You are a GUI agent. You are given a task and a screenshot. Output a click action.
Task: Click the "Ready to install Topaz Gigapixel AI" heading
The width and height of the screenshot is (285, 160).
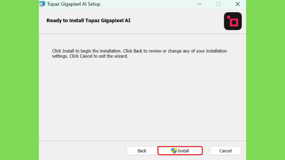88,21
